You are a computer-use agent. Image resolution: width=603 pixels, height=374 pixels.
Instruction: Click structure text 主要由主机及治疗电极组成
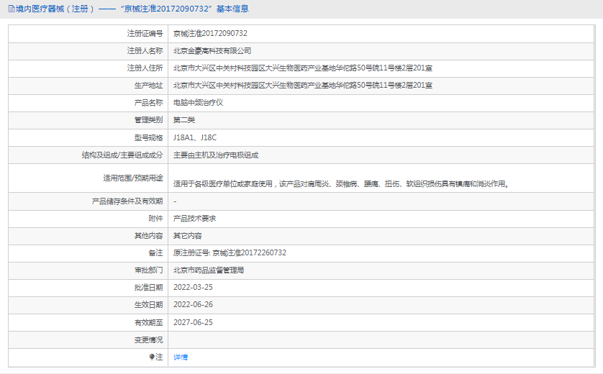click(216, 155)
